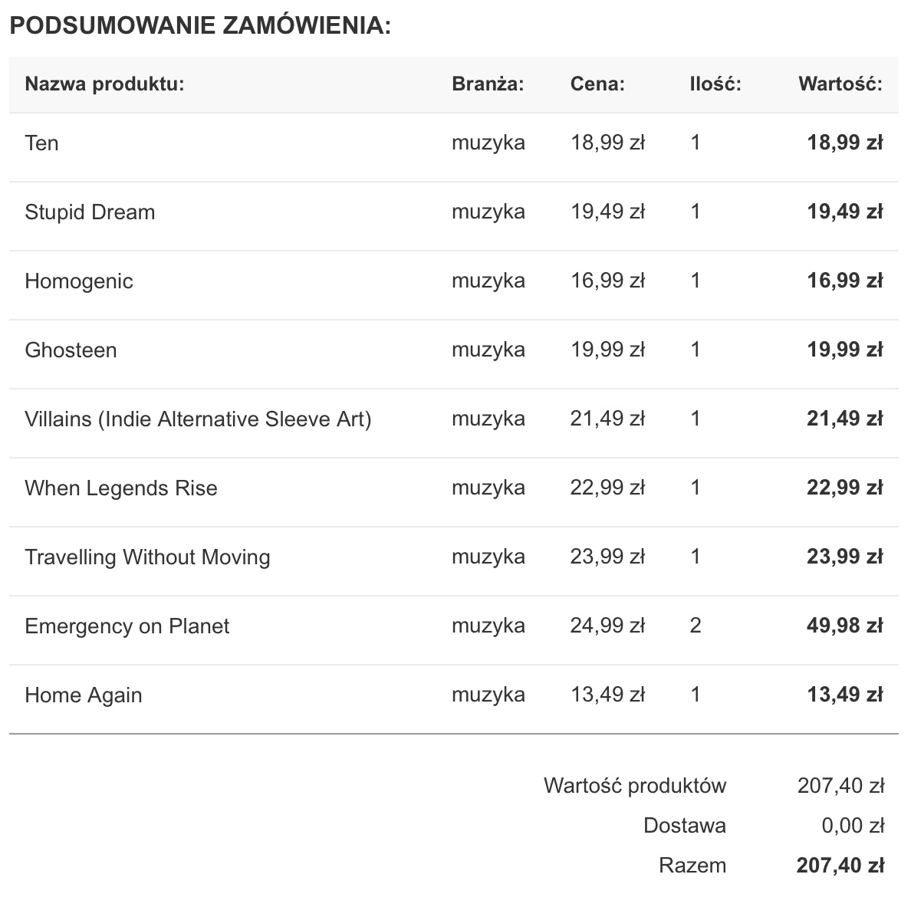Image resolution: width=911 pixels, height=917 pixels.
Task: Click the product name Ten
Action: pos(41,143)
